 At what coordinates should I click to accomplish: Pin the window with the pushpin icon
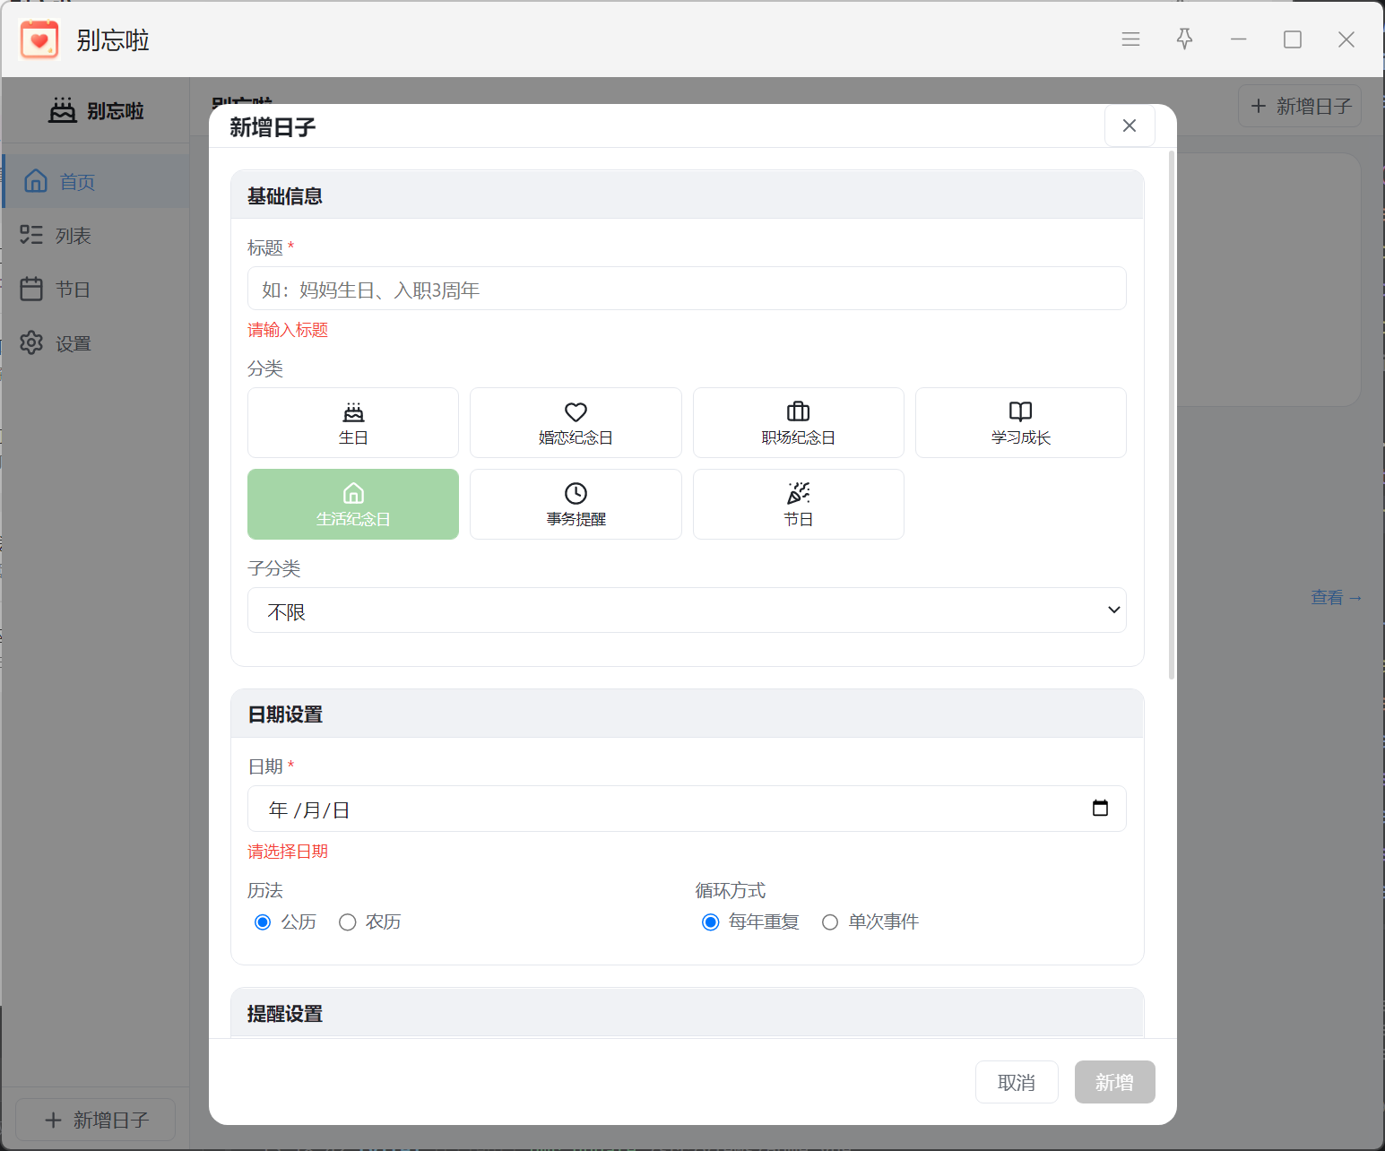[x=1184, y=39]
